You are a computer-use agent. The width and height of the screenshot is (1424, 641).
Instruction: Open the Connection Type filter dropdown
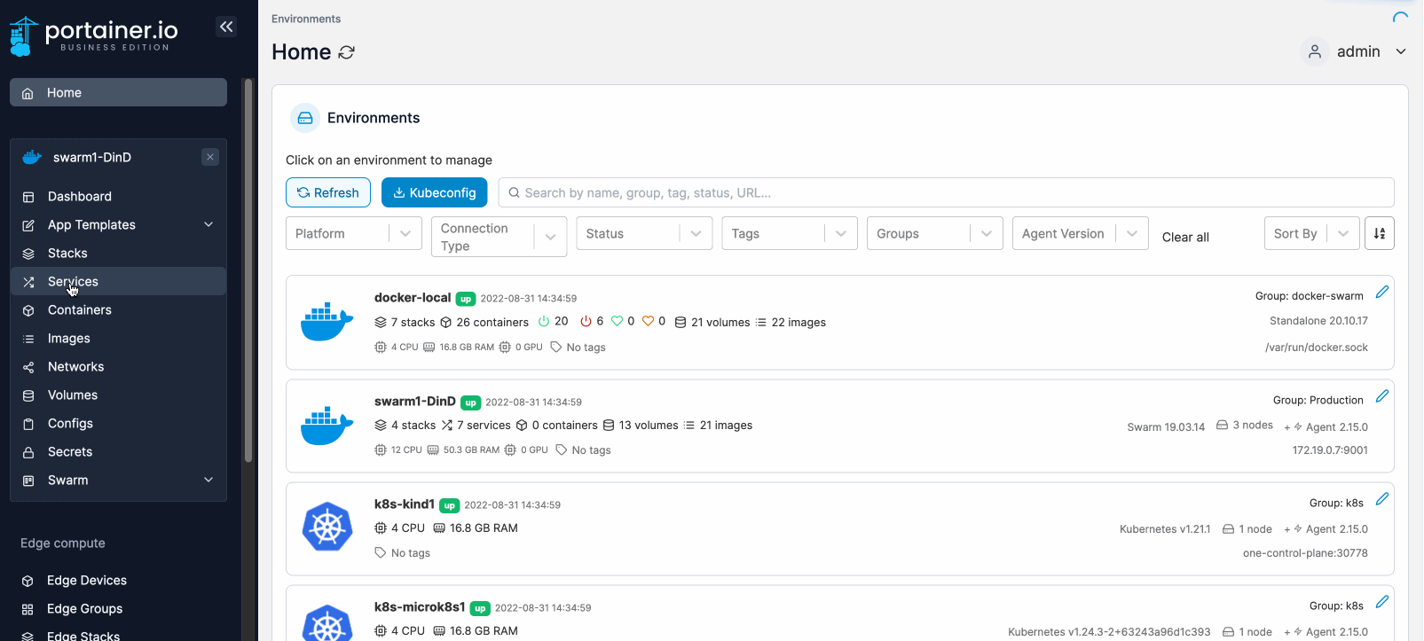coord(498,237)
